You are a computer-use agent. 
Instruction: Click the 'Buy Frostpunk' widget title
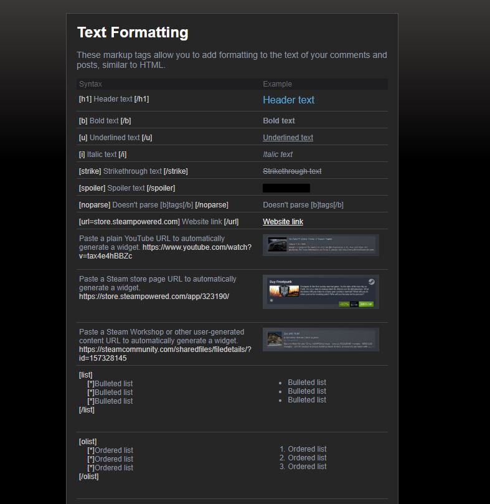[x=281, y=282]
